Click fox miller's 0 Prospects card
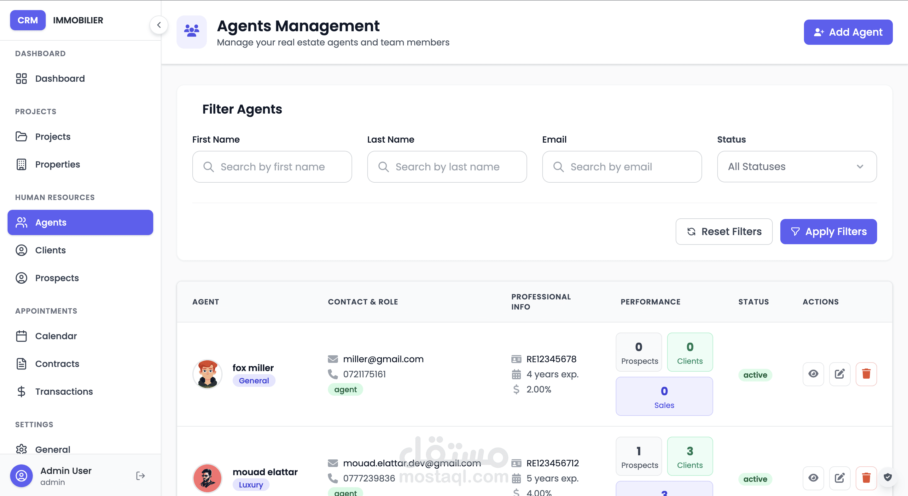Viewport: 908px width, 496px height. point(639,352)
